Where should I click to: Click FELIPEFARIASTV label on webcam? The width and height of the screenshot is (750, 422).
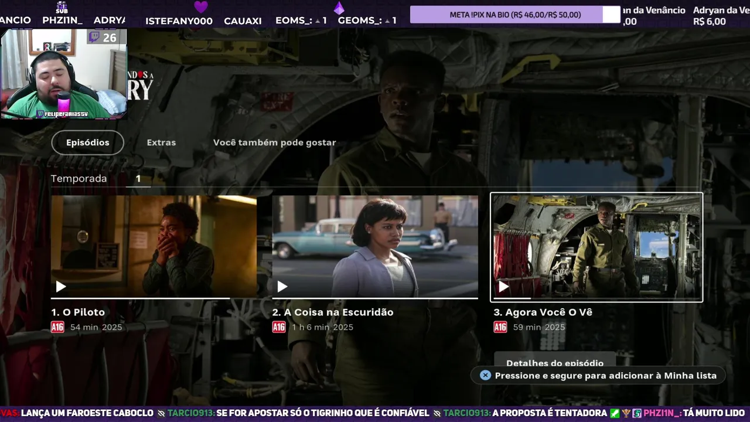[x=62, y=114]
